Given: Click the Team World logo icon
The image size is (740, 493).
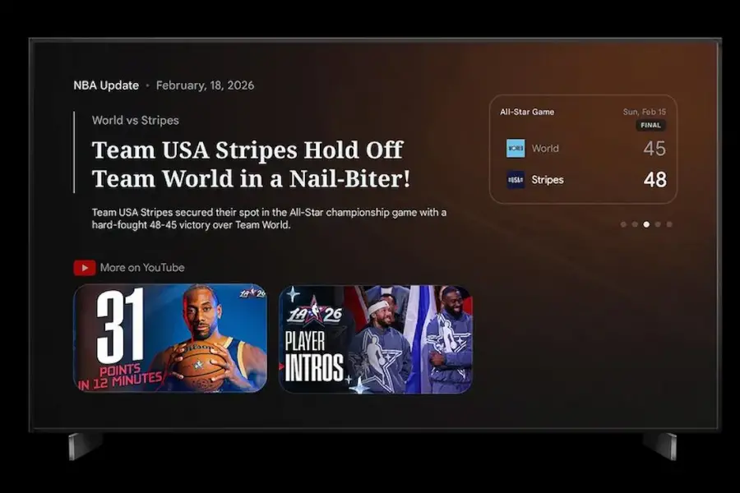Looking at the screenshot, I should click(x=516, y=149).
